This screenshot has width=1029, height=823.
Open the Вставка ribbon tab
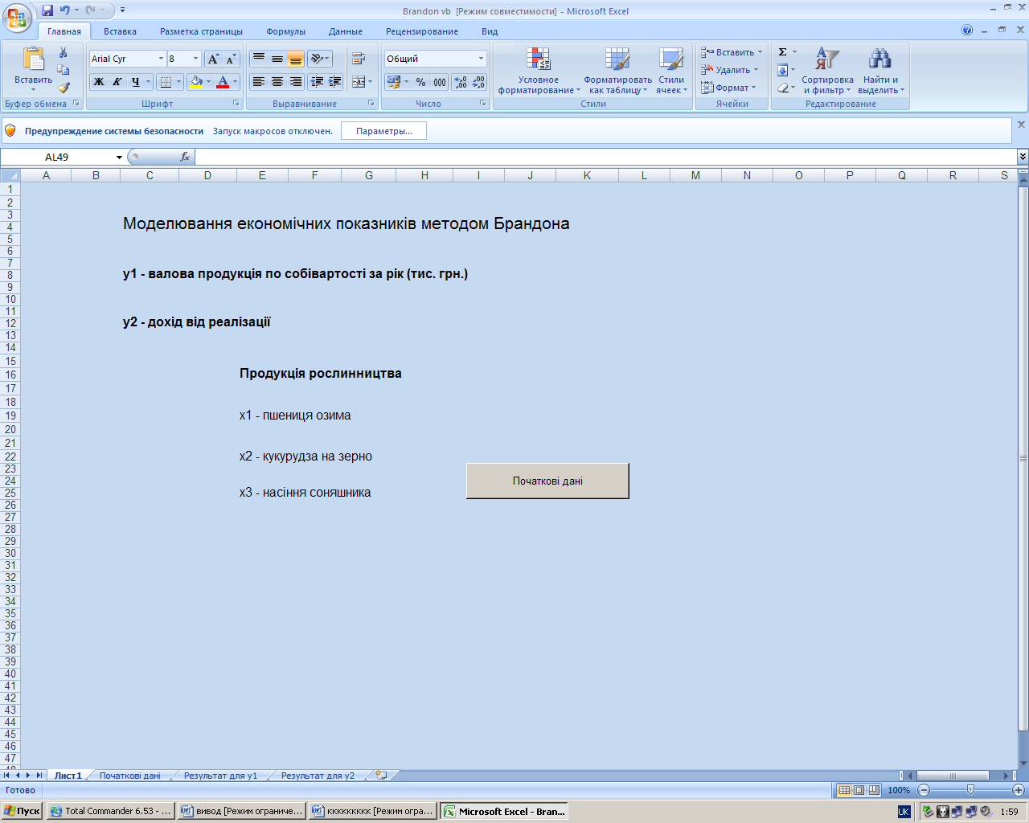coord(120,31)
